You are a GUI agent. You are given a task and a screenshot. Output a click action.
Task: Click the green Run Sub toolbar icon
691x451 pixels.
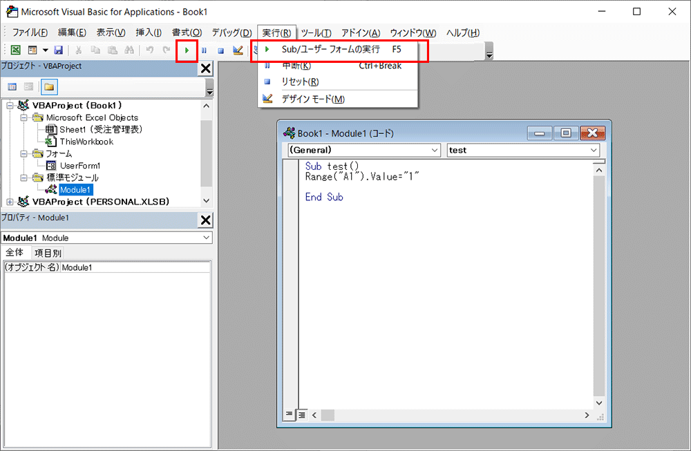tap(187, 50)
